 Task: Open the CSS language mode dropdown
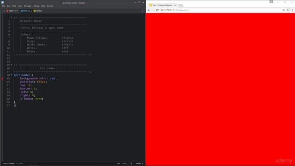(125, 164)
